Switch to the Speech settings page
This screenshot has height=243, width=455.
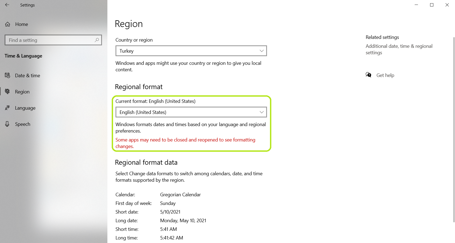pyautogui.click(x=22, y=124)
